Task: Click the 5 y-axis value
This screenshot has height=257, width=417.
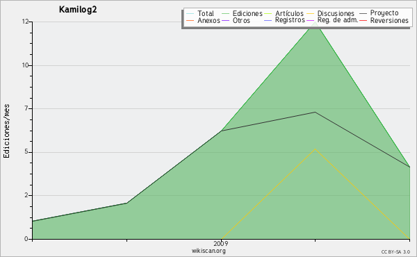Action: 26,151
